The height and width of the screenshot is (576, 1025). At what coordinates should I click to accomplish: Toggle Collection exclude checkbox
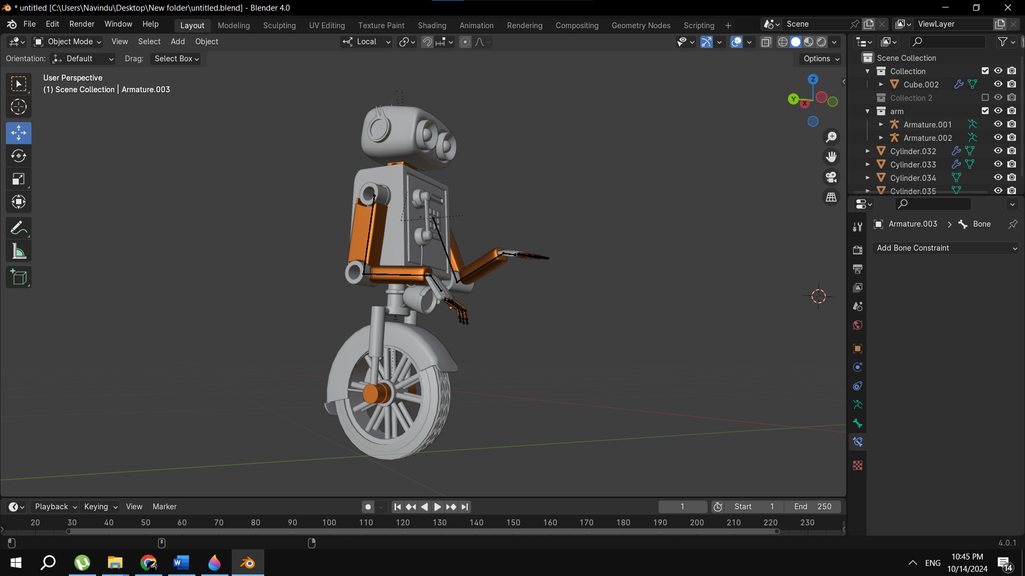(x=985, y=70)
